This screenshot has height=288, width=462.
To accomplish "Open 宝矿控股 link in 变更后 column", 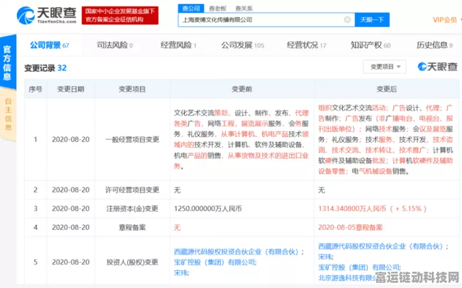I will pos(359,268).
